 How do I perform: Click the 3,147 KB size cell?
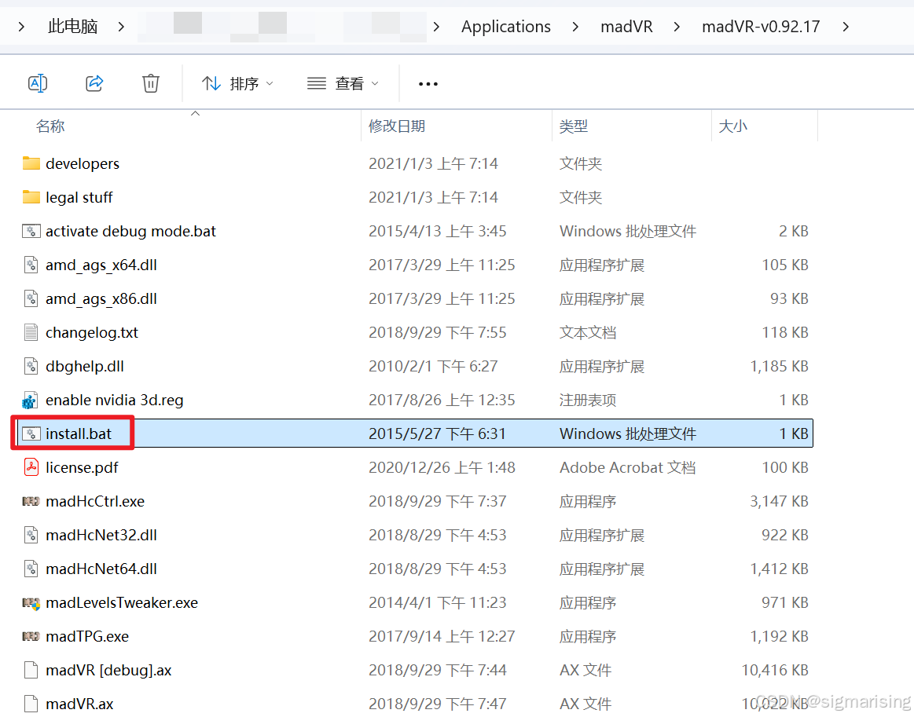780,502
